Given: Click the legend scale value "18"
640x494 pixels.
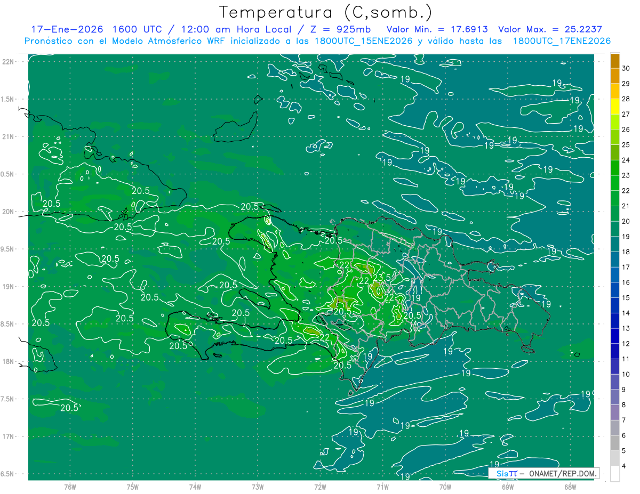Looking at the screenshot, I should pos(626,252).
